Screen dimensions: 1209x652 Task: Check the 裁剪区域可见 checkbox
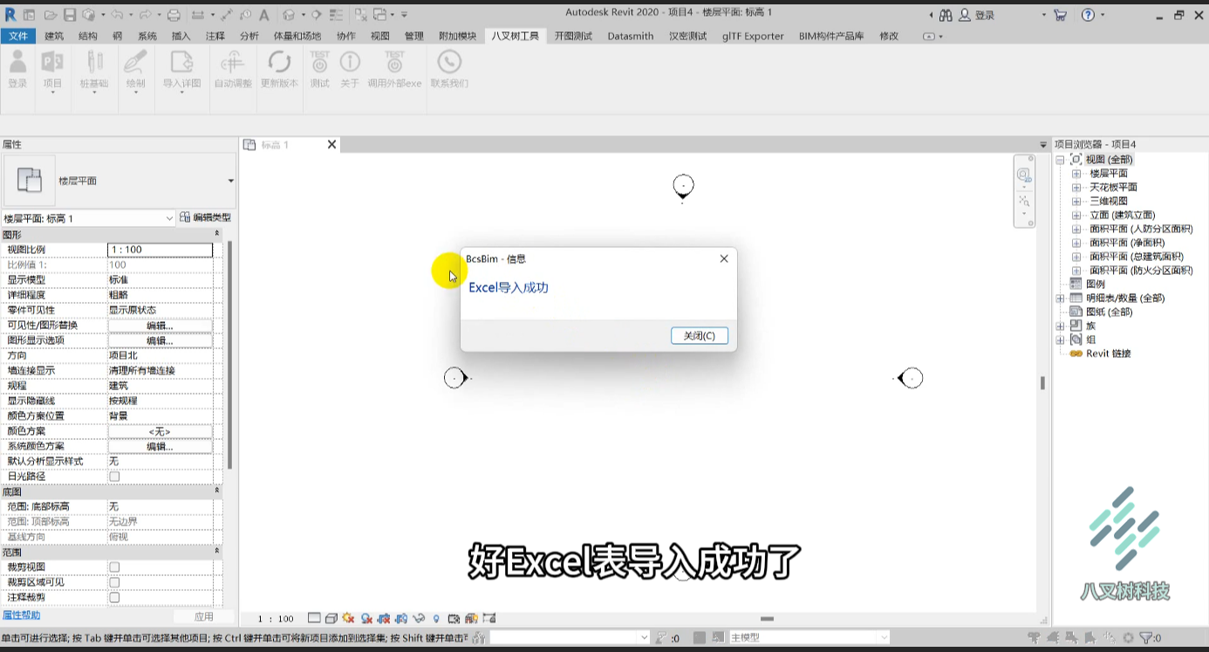114,582
